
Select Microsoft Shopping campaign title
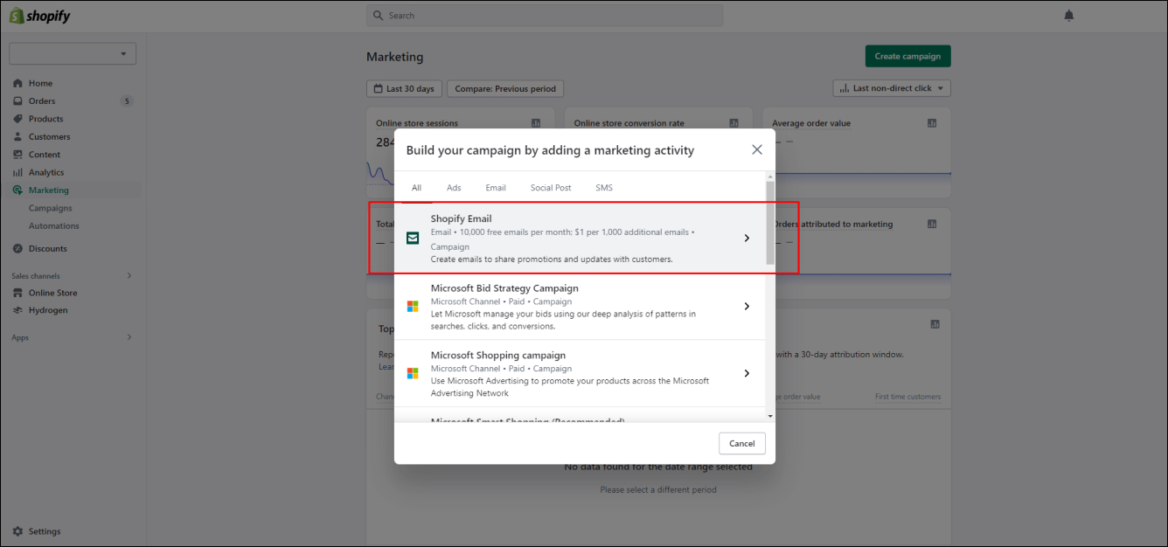(x=498, y=356)
